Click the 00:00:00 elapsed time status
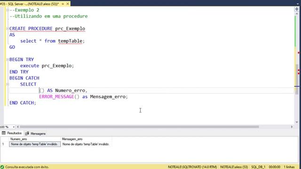 [275, 167]
